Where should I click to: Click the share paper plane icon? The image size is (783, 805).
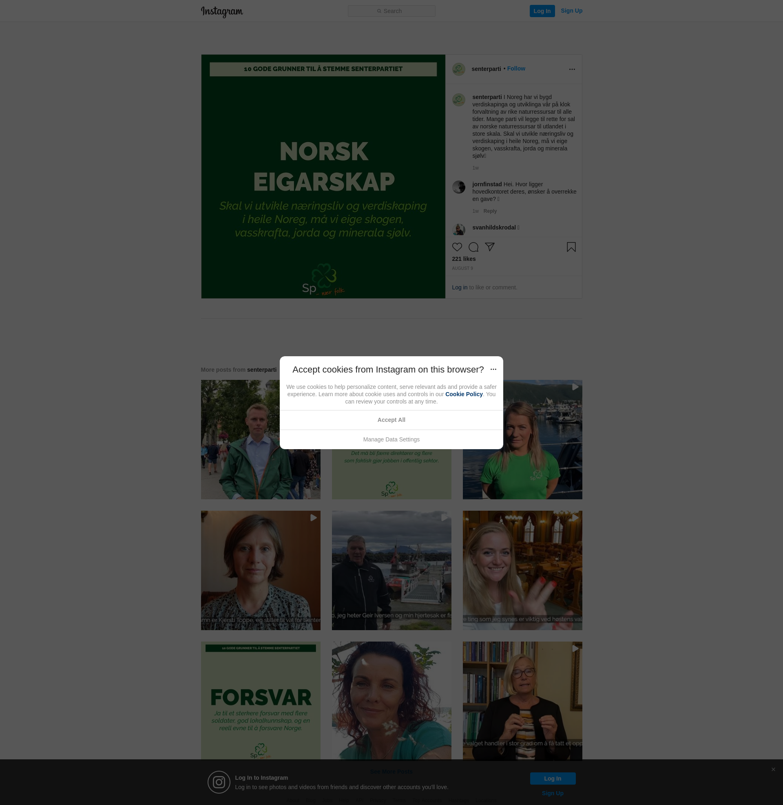click(x=489, y=247)
